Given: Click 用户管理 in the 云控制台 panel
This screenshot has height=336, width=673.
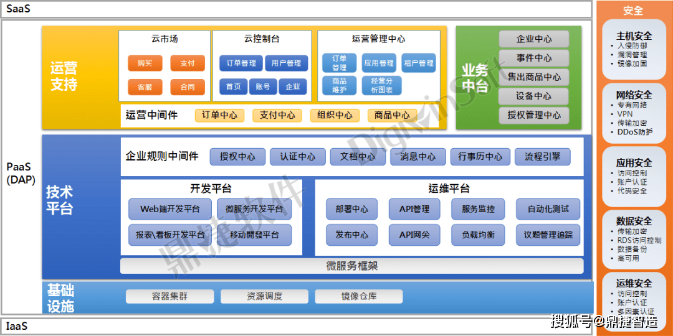Looking at the screenshot, I should click(x=286, y=63).
